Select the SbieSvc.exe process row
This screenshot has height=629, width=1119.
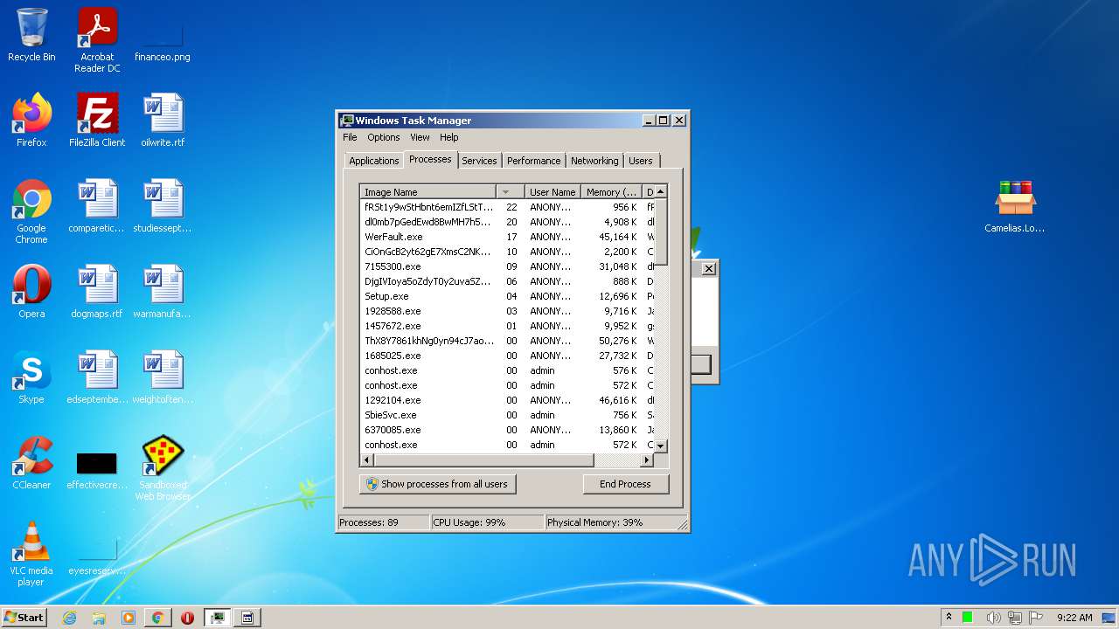pyautogui.click(x=507, y=415)
